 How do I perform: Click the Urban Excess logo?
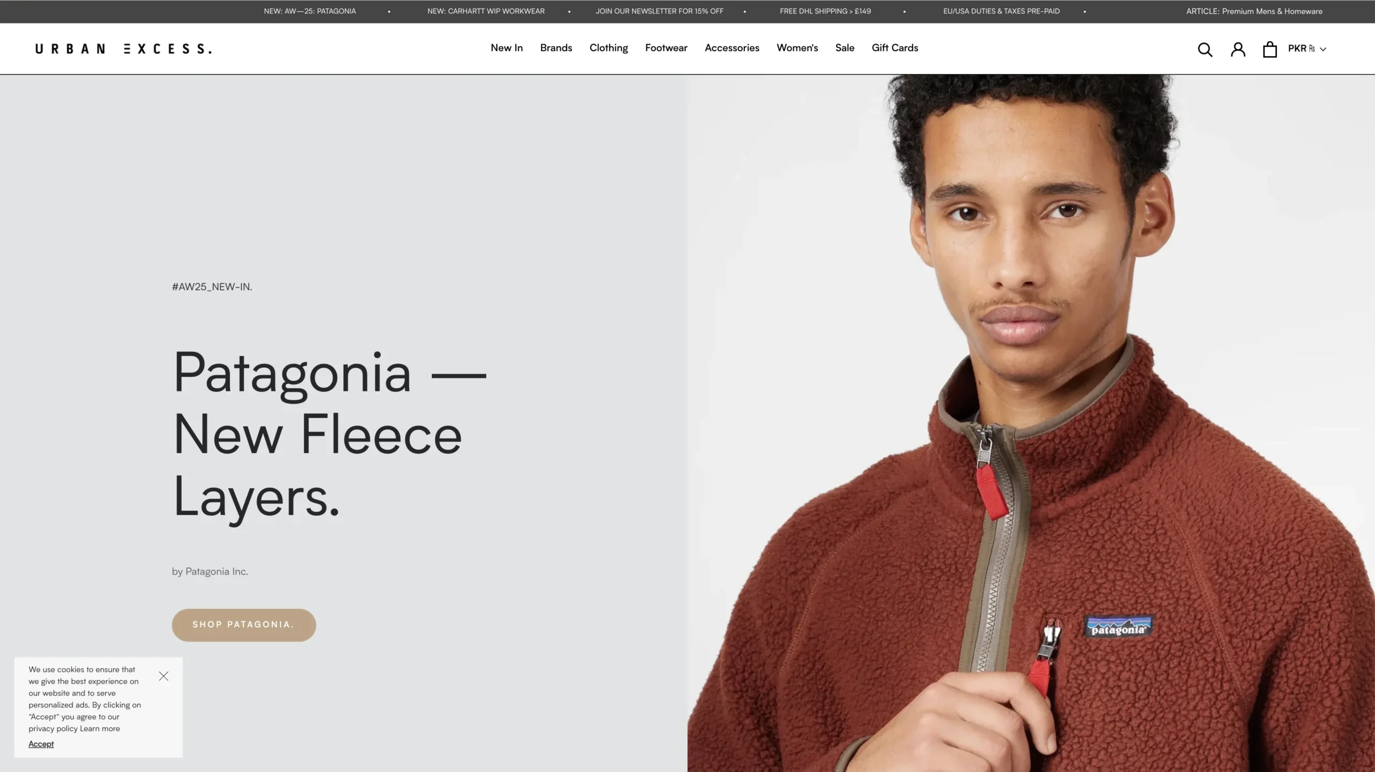click(x=124, y=49)
